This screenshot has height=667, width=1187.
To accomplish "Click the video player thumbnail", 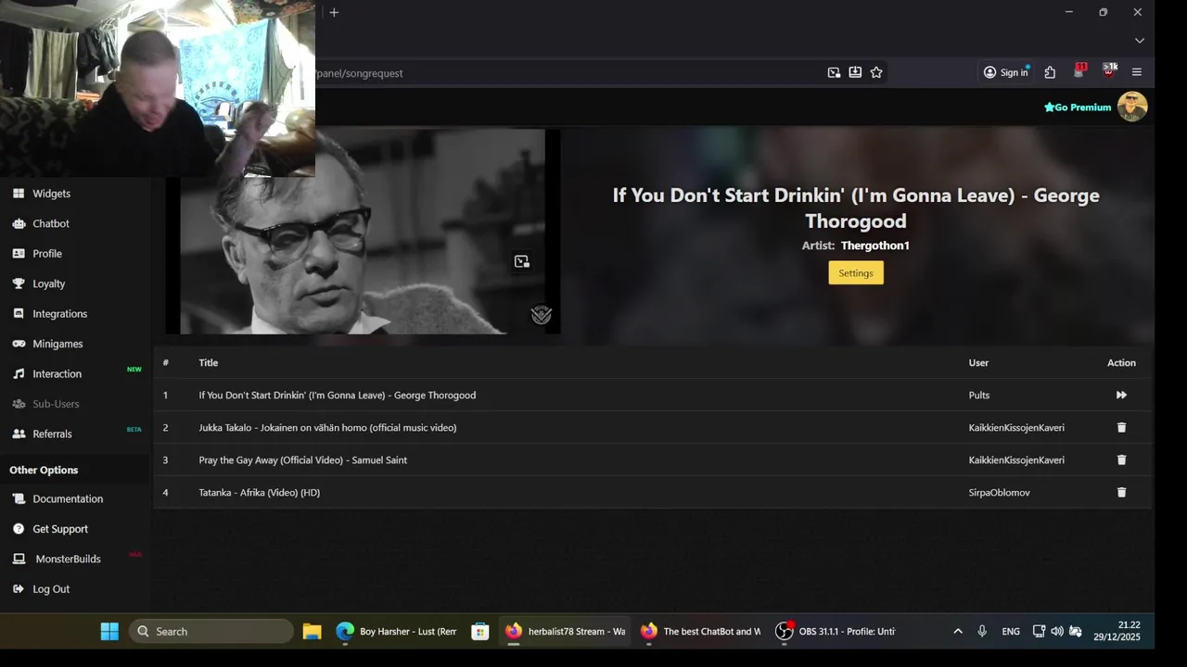I will 363,232.
